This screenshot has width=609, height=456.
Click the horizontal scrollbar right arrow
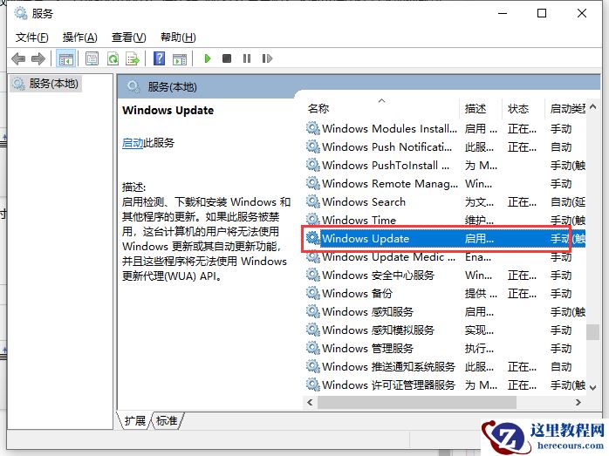tap(578, 403)
